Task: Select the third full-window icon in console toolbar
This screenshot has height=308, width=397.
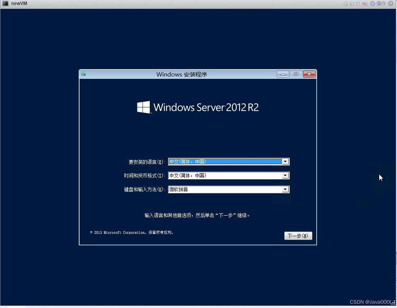Action: point(358,4)
